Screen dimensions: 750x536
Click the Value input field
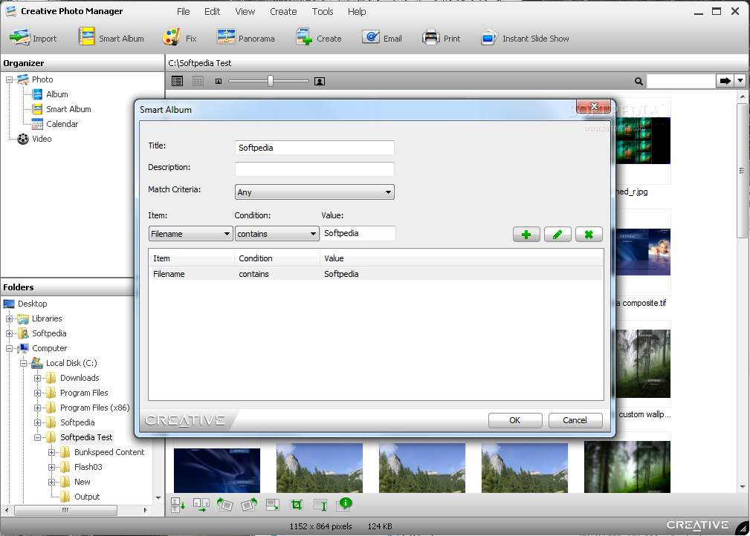click(358, 233)
